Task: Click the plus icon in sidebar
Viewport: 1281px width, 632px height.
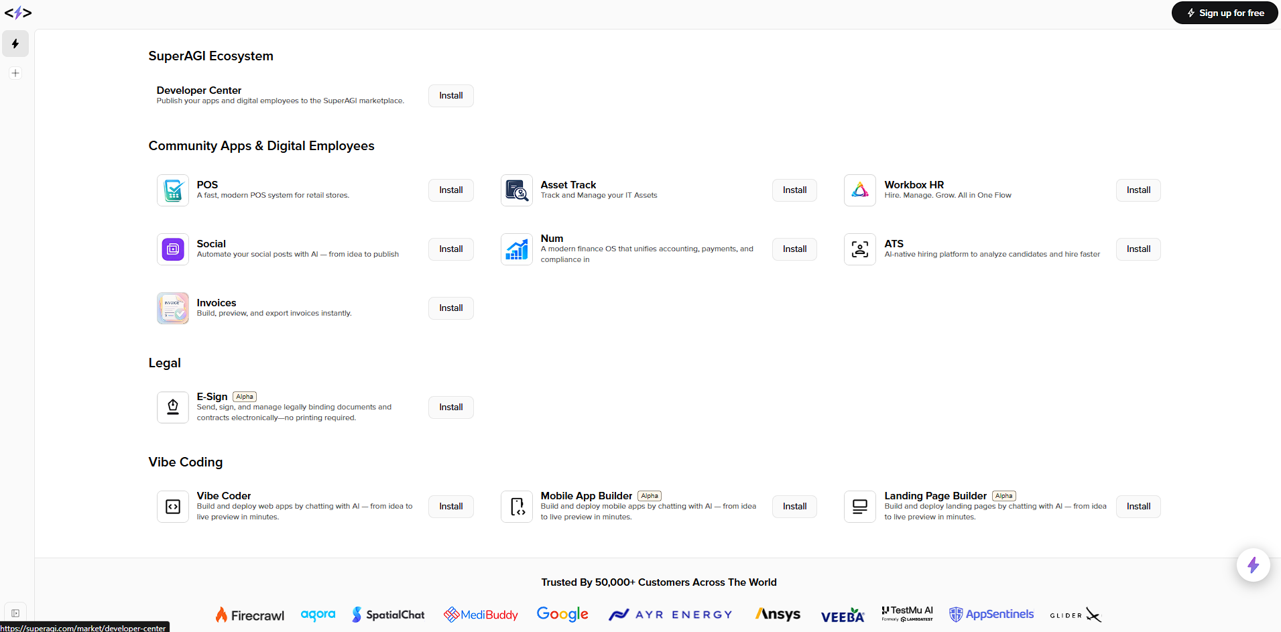Action: (x=15, y=73)
